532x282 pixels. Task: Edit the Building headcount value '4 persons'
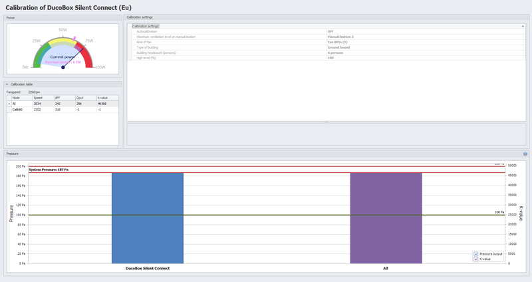pos(426,53)
